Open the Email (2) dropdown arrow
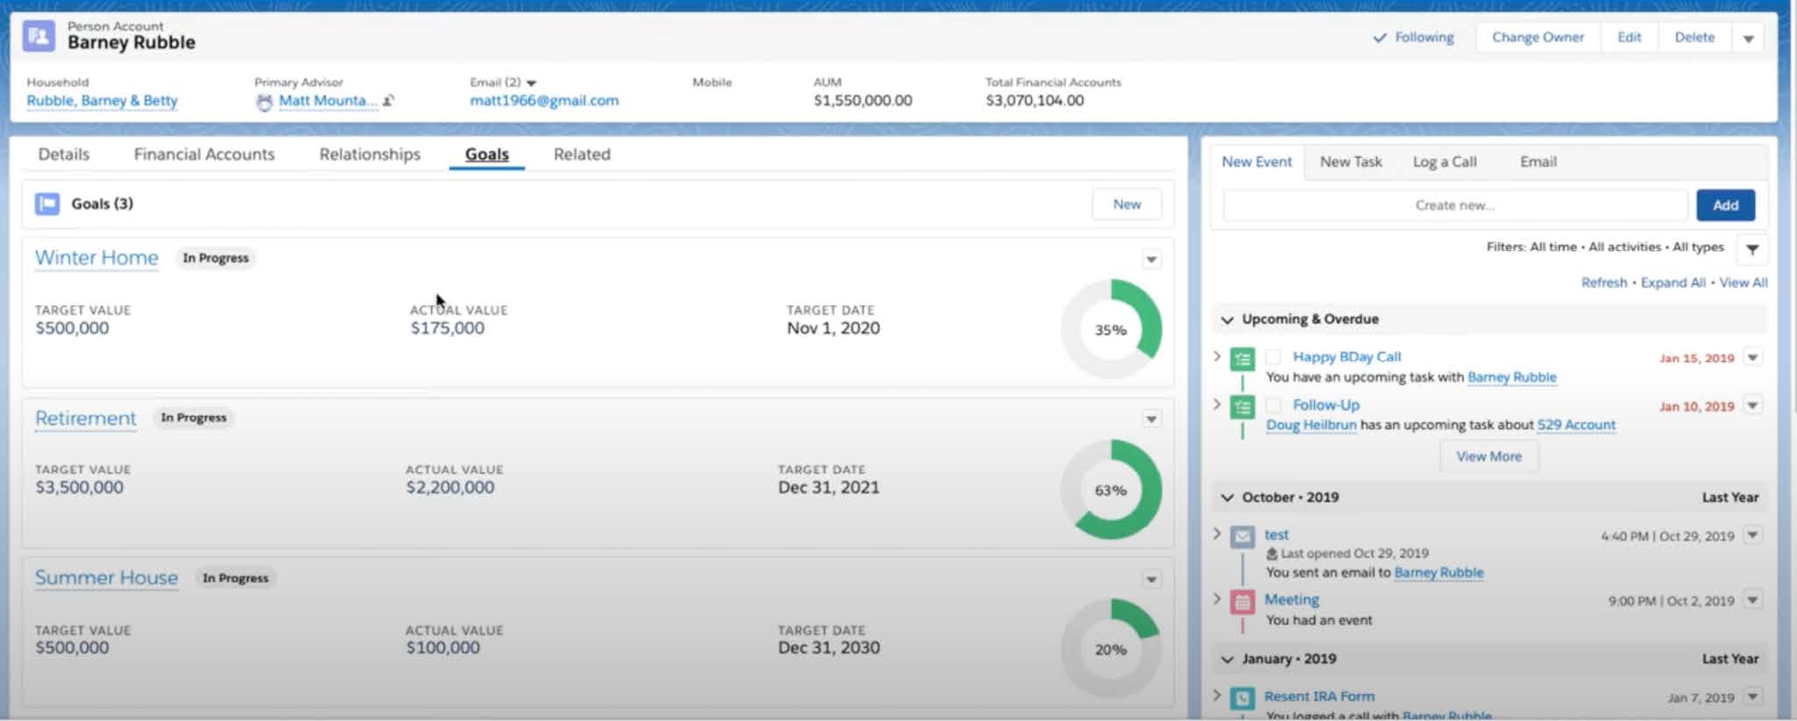This screenshot has height=721, width=1797. tap(531, 82)
